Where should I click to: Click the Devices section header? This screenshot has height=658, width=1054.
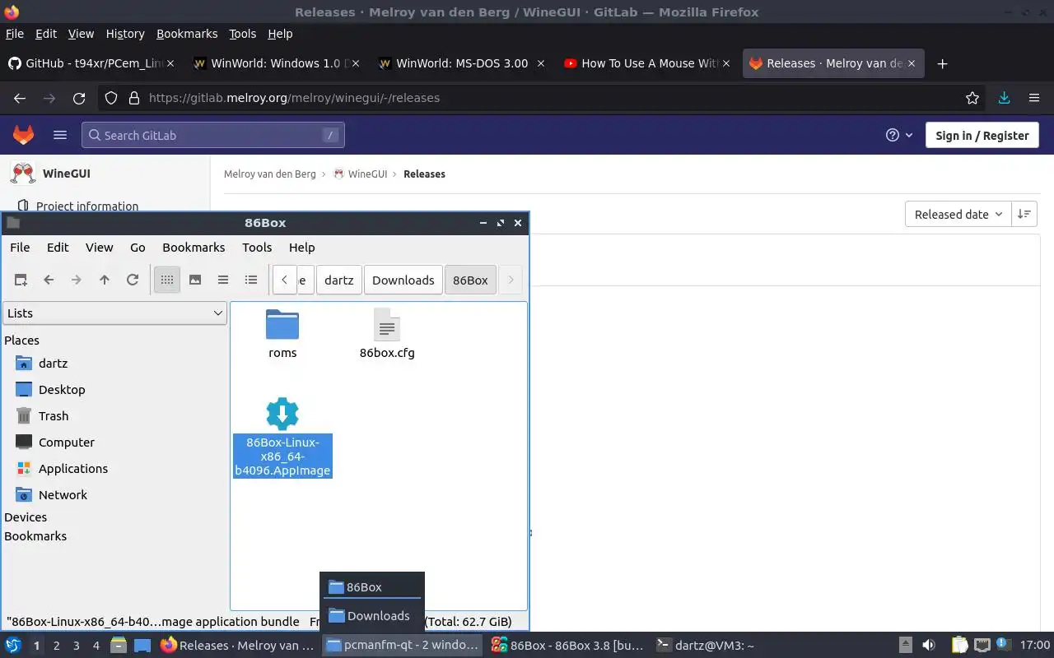[26, 517]
